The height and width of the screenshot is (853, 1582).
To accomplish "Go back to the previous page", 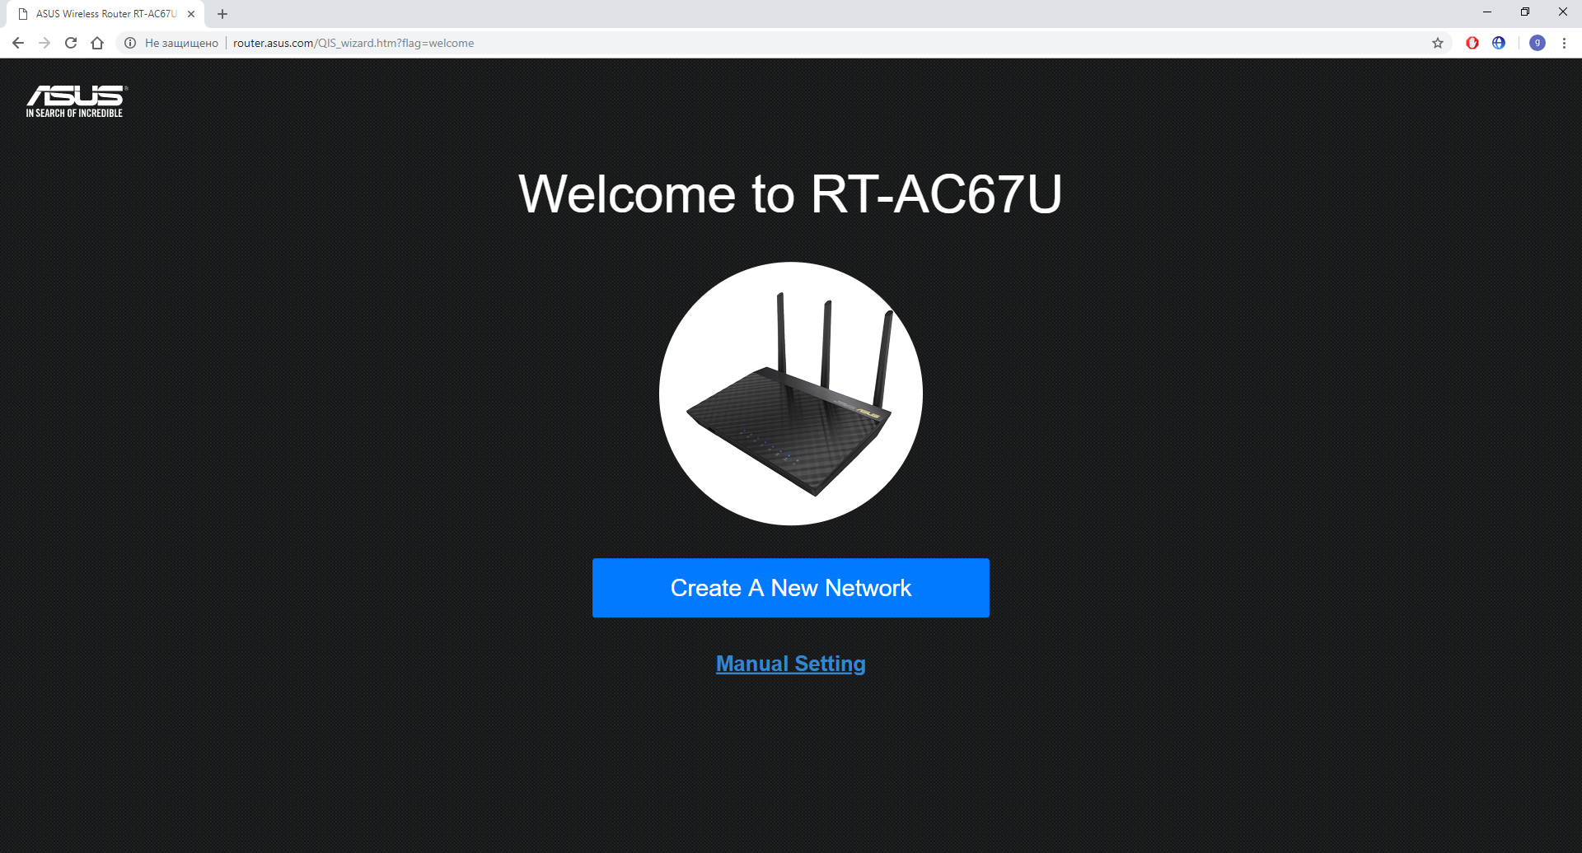I will [x=18, y=43].
